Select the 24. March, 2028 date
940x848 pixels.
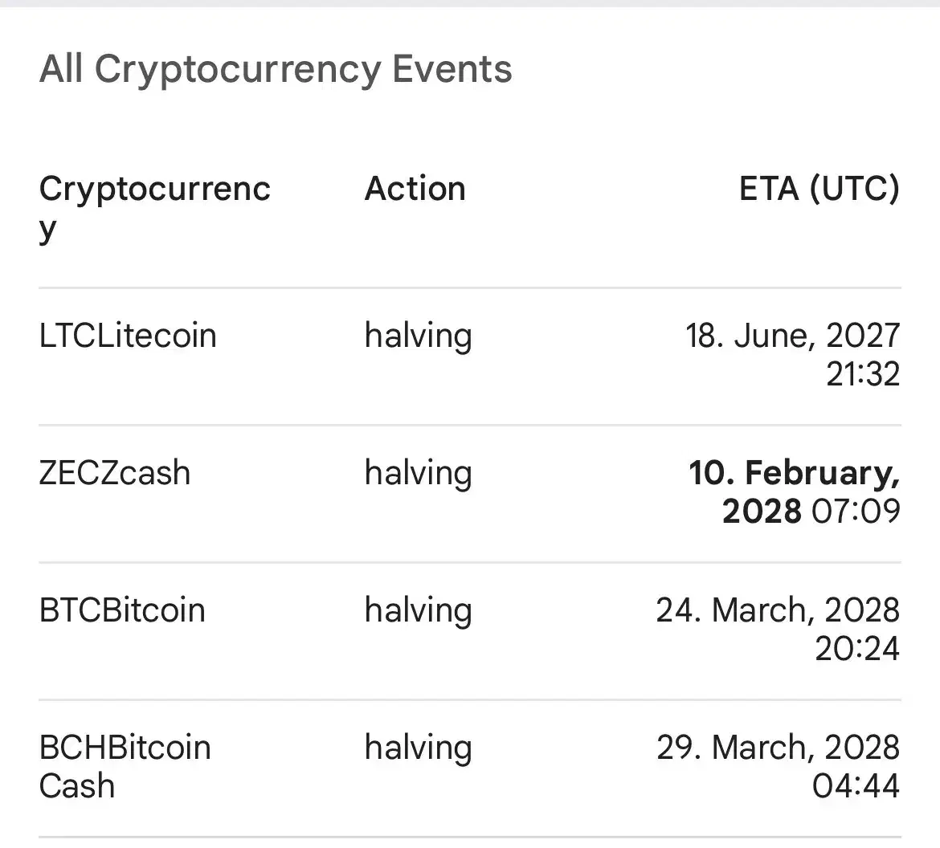click(x=778, y=610)
